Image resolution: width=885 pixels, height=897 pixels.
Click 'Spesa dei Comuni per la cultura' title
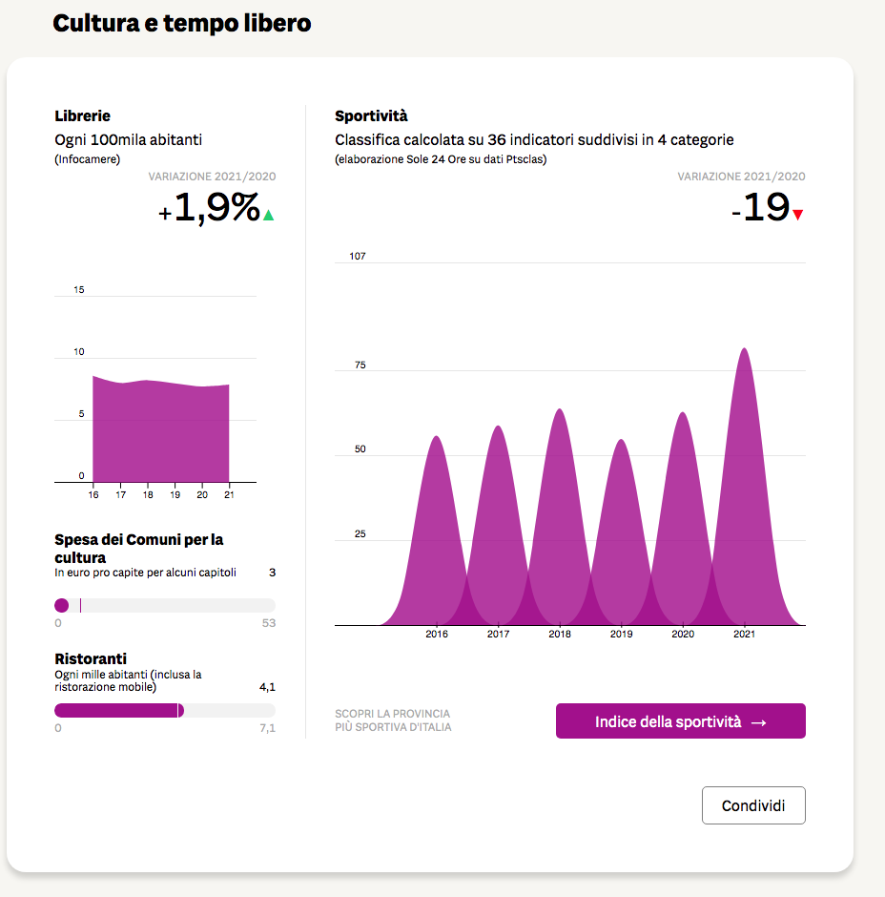[x=139, y=548]
